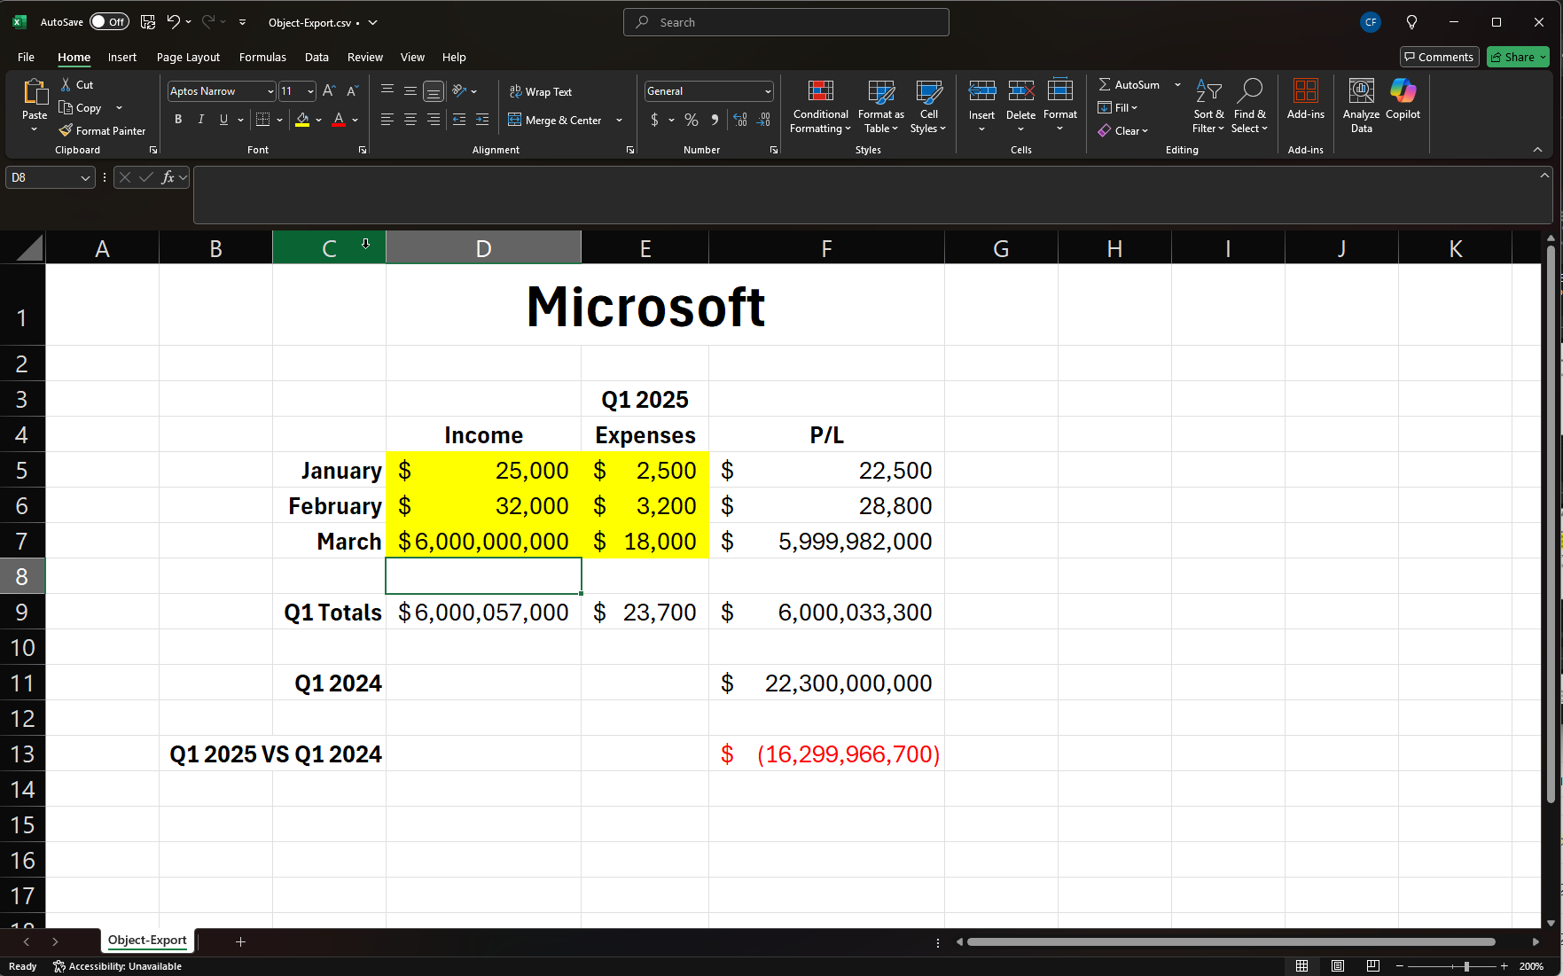Screen dimensions: 1563x976
Task: Open the Format cells menu
Action: coord(1060,106)
